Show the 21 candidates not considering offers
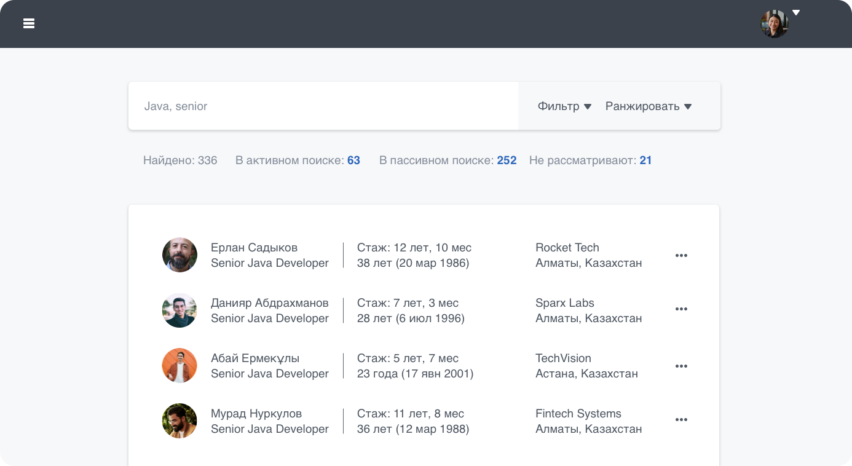This screenshot has width=852, height=466. 645,160
